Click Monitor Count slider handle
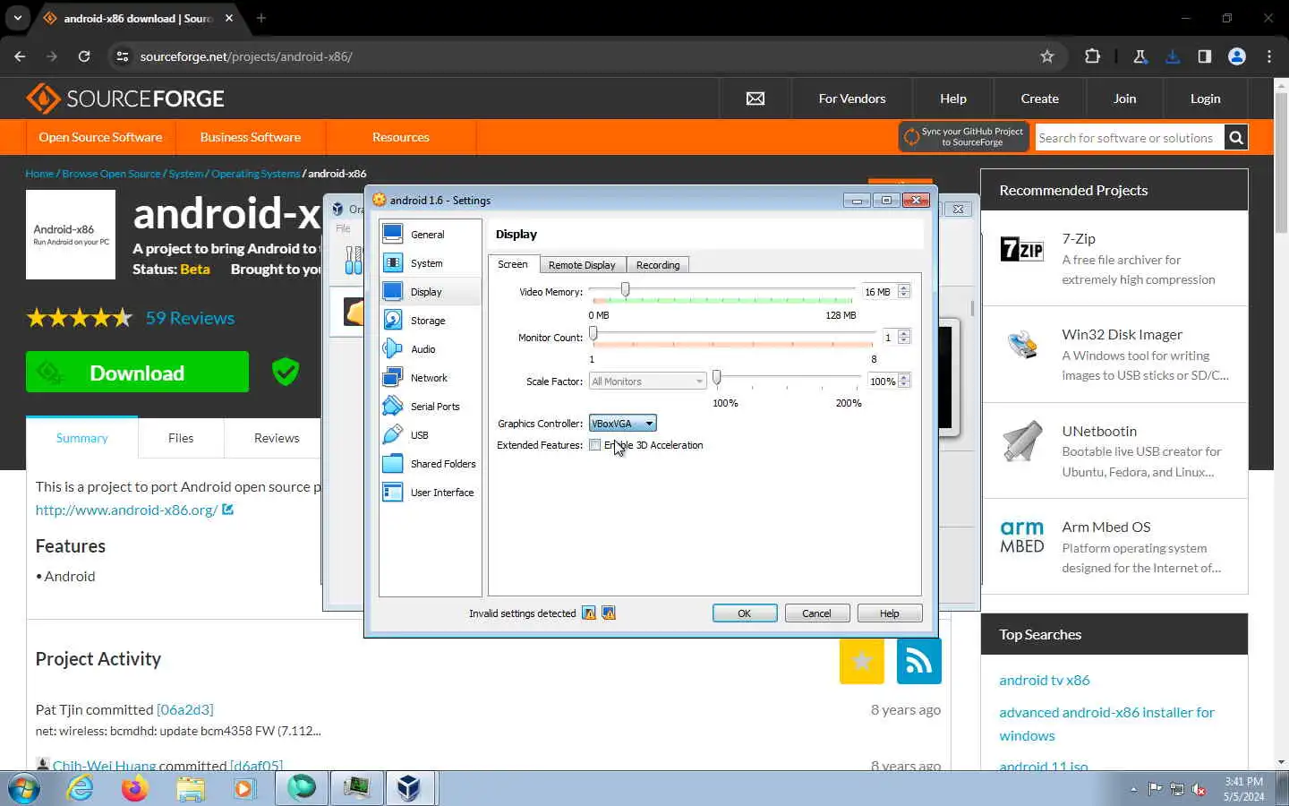This screenshot has width=1289, height=806. [x=593, y=334]
